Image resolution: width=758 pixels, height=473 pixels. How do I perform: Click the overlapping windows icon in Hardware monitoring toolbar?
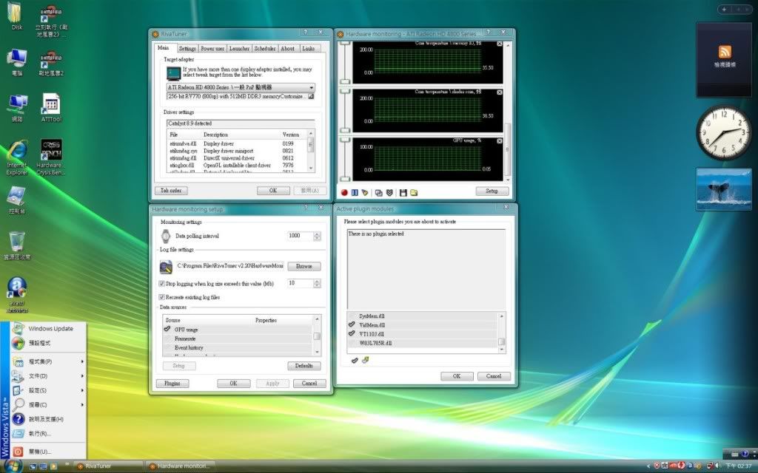click(x=378, y=193)
